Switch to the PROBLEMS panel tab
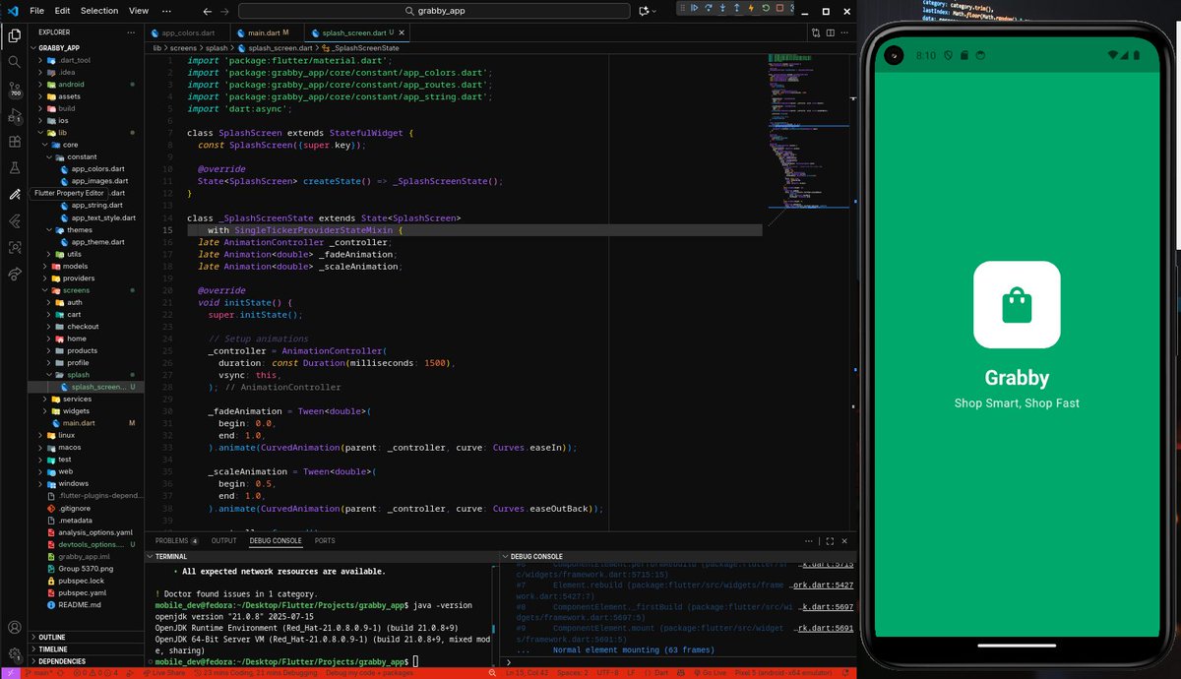 coord(176,540)
